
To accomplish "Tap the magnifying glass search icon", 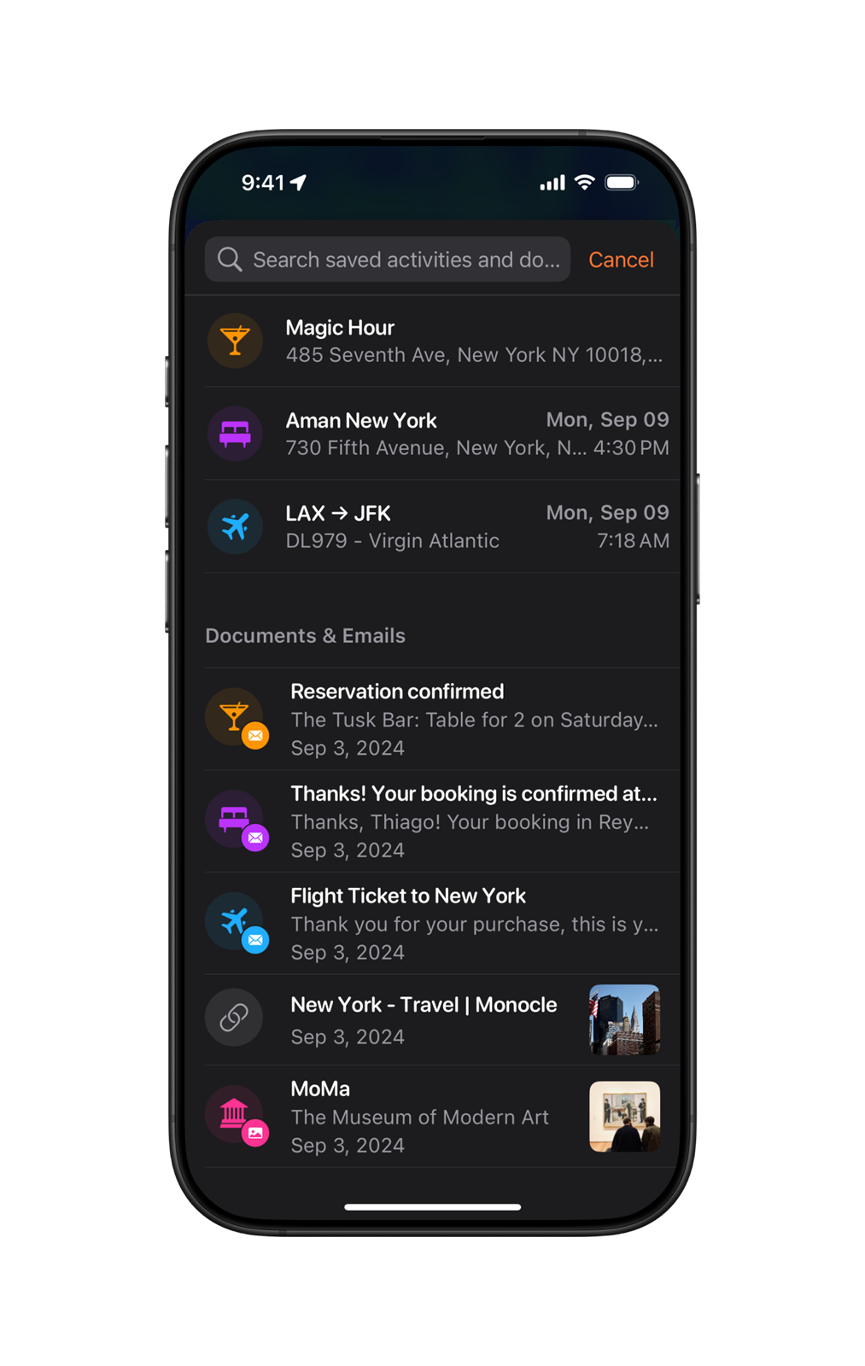I will pos(230,259).
